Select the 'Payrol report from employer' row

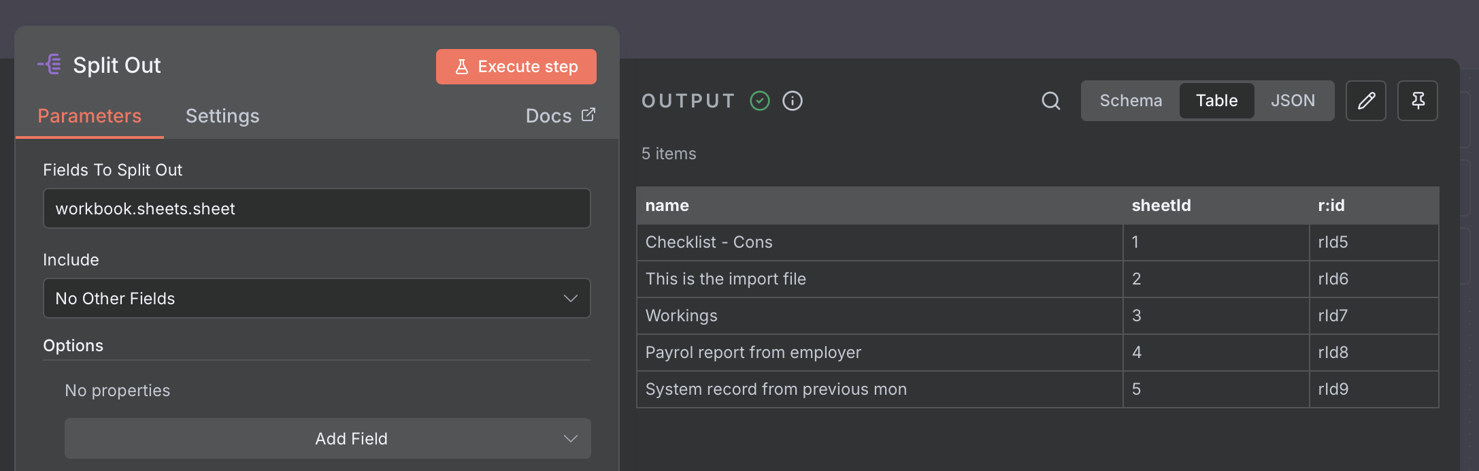click(752, 353)
